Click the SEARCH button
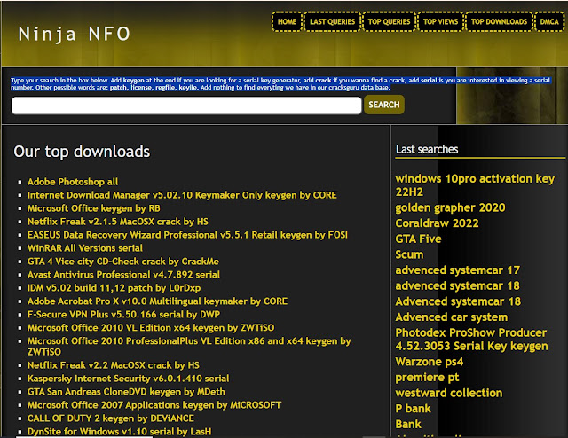This screenshot has width=568, height=438. (x=384, y=105)
